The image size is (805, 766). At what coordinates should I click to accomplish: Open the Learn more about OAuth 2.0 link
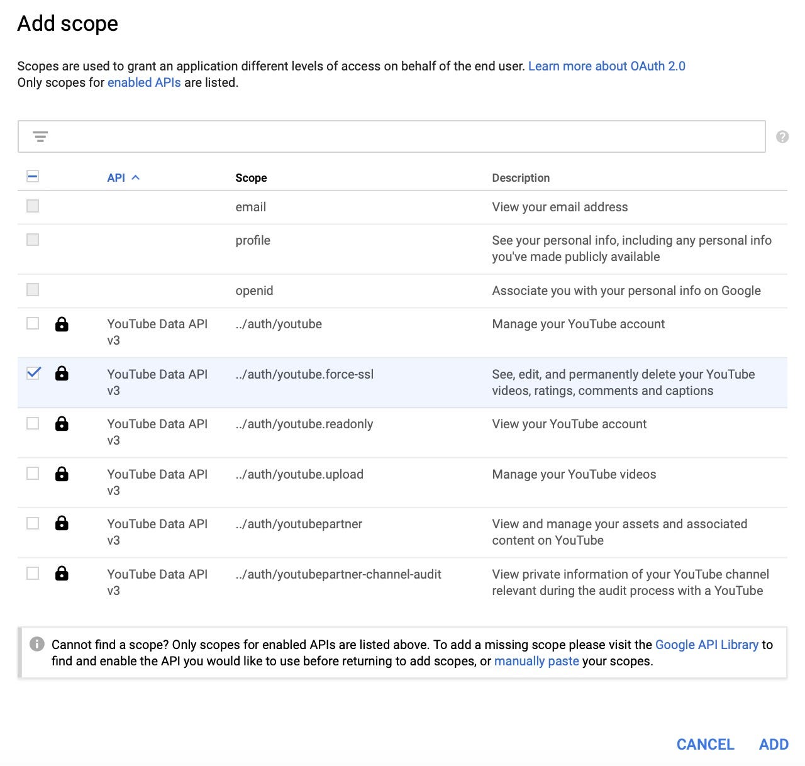pos(607,66)
